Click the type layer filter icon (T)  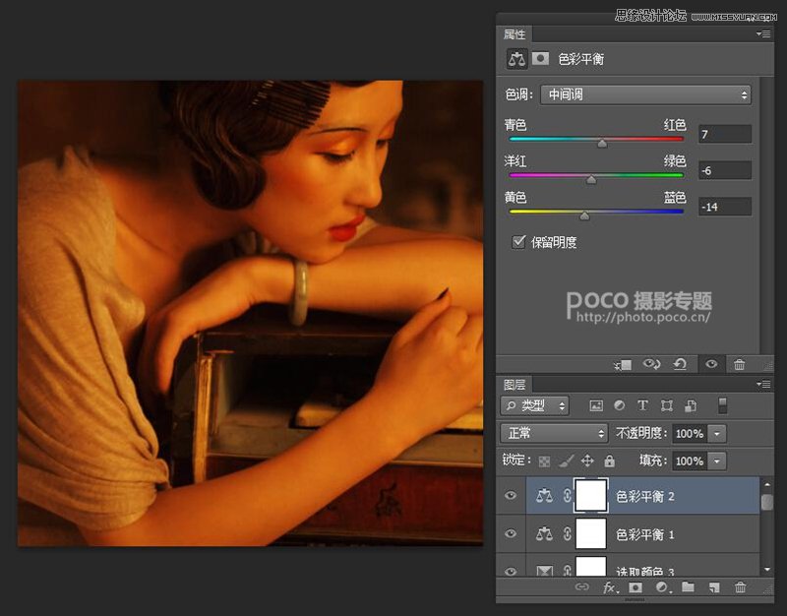pos(642,405)
